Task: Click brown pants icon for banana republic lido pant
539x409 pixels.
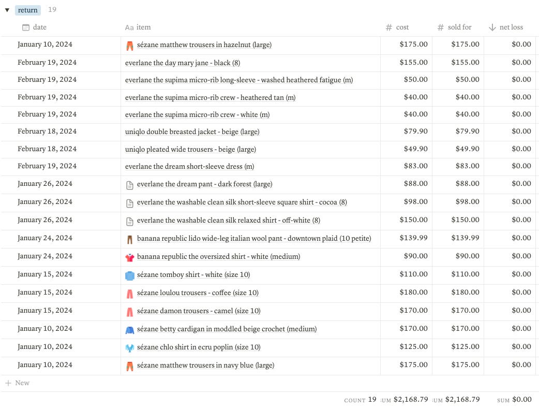Action: click(x=130, y=239)
